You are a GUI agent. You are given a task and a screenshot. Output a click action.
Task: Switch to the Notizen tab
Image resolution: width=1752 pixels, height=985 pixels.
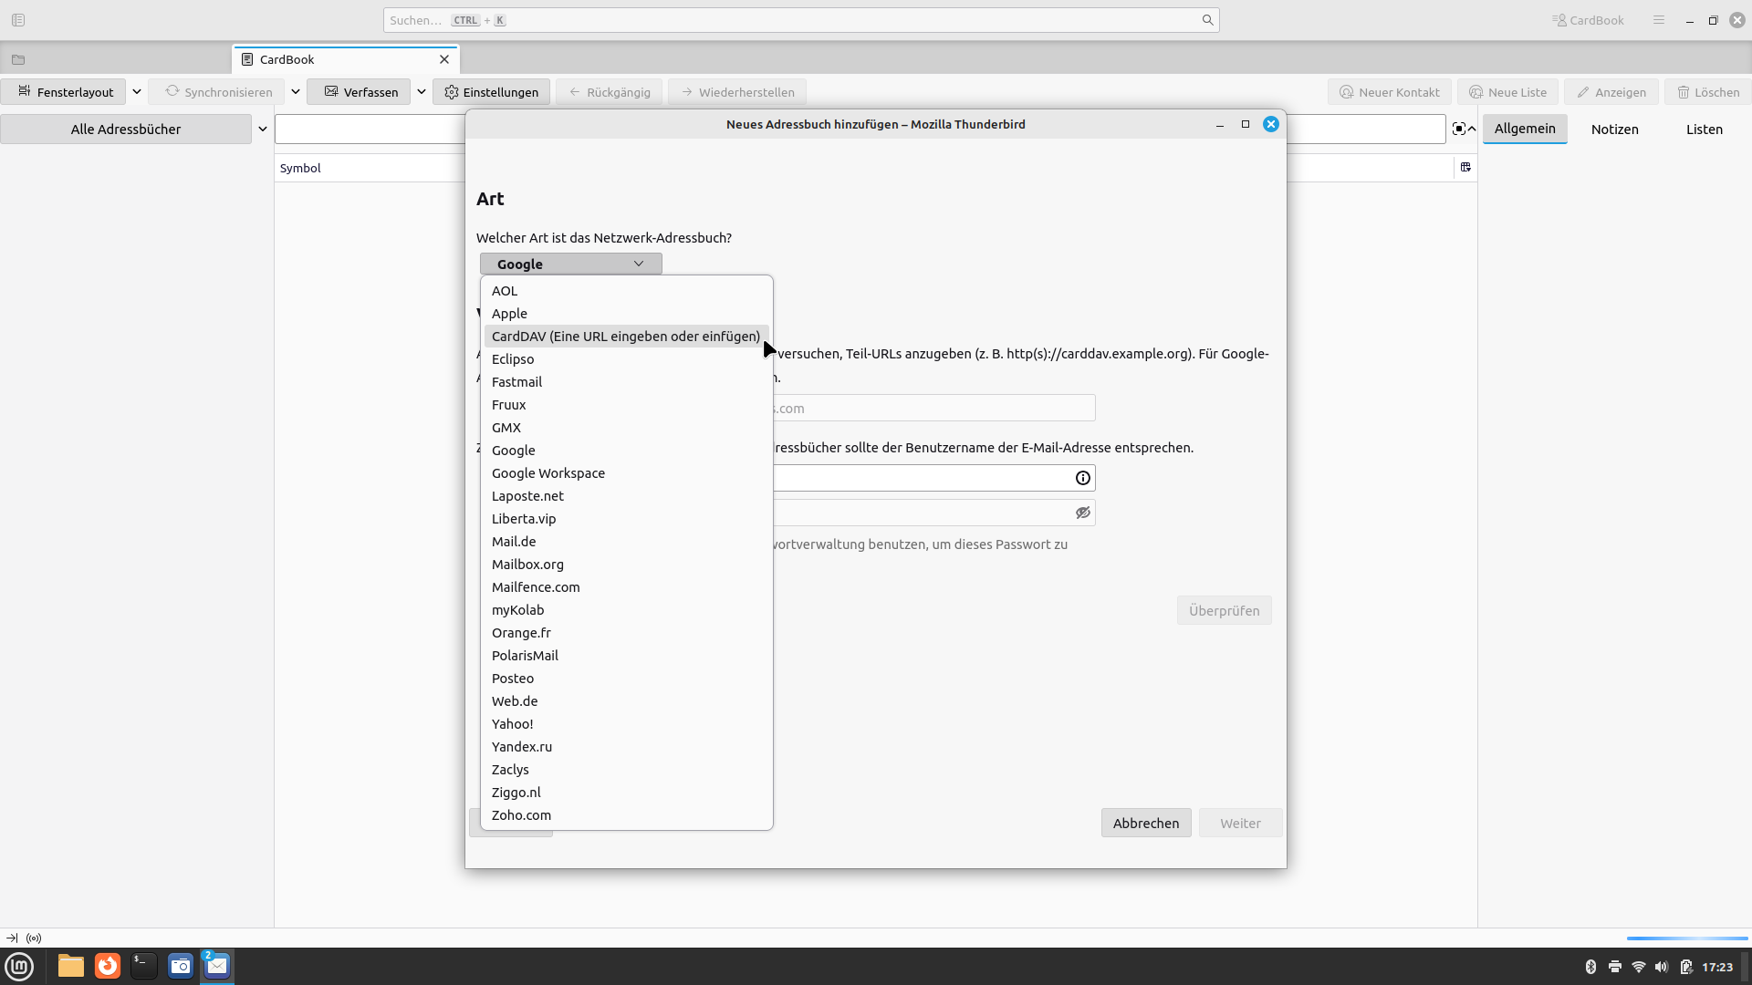1614,129
